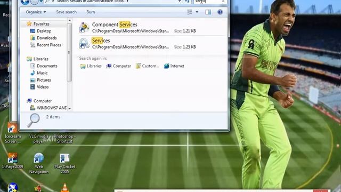
Task: Click the navigation pane scrollbar
Action: coord(70,52)
